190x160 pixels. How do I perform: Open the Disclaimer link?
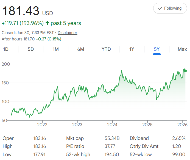67,32
